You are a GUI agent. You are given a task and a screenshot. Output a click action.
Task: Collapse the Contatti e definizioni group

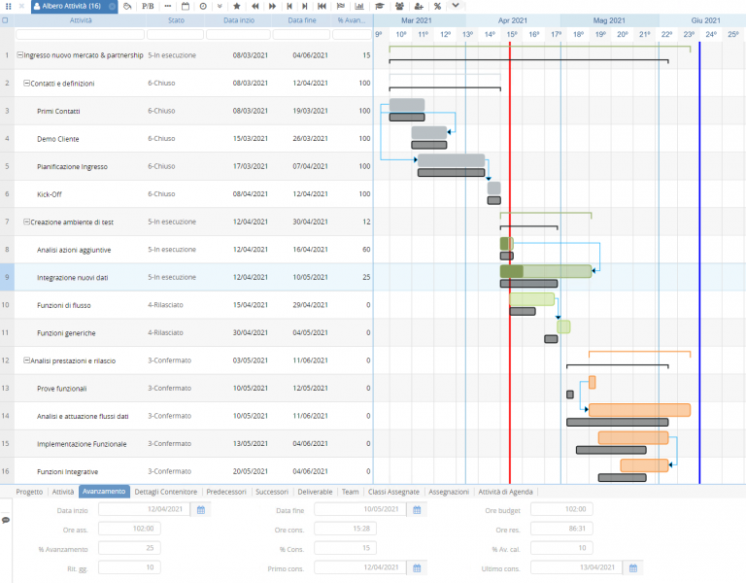[x=26, y=83]
